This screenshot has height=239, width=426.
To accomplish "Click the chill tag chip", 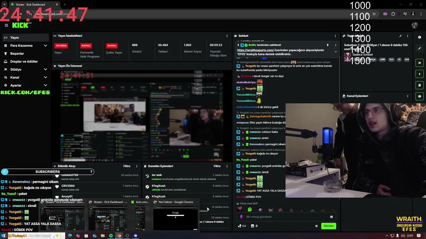I will click(382, 59).
